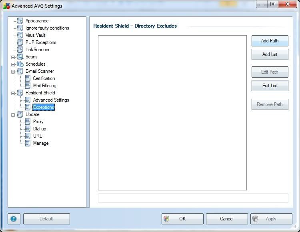Select Appearance in the settings tree
This screenshot has width=300, height=232.
coord(37,21)
